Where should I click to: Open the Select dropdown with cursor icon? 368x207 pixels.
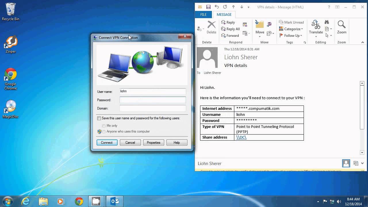328,35
